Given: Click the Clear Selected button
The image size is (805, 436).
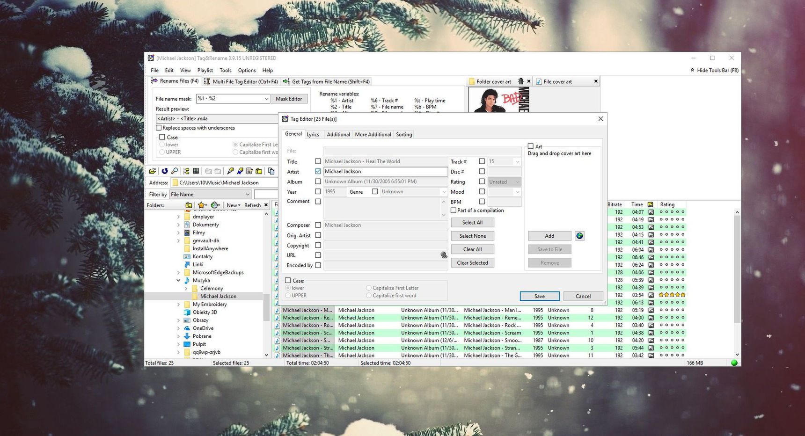Looking at the screenshot, I should 472,263.
